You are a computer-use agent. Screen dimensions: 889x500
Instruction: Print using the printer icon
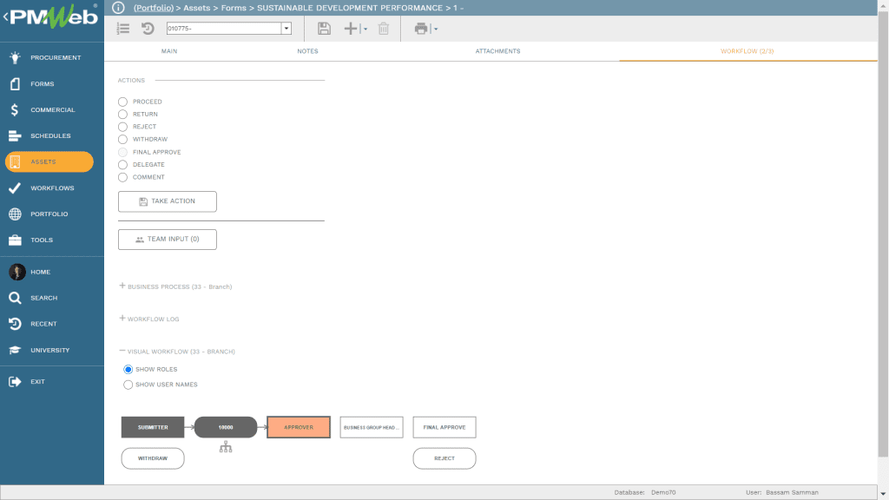(x=421, y=29)
